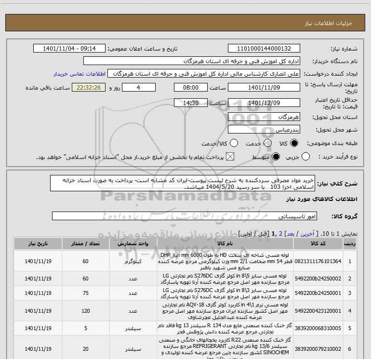Click the price validity date 1401/12/09

pyautogui.click(x=264, y=103)
